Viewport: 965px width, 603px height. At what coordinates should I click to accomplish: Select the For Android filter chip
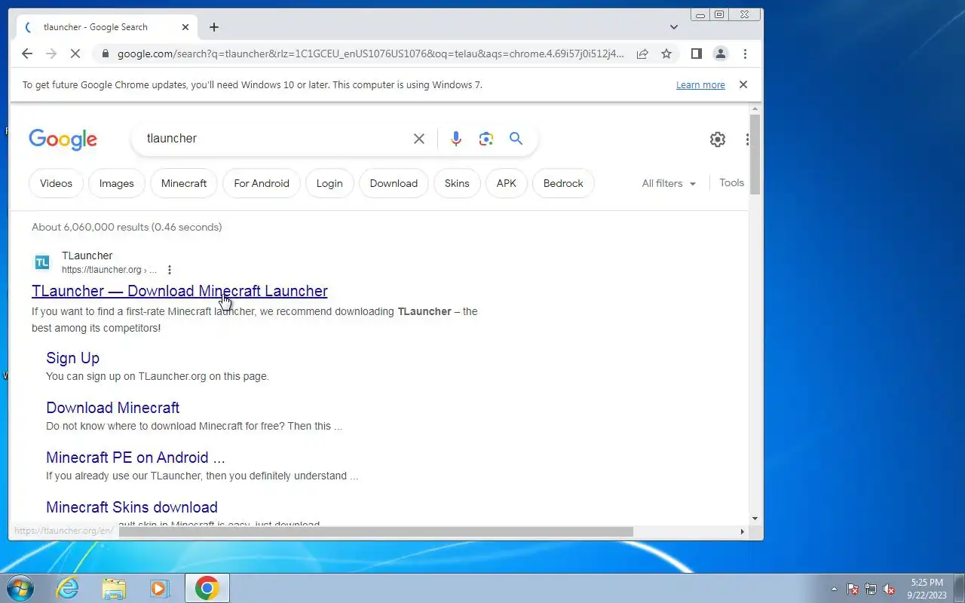pyautogui.click(x=262, y=183)
